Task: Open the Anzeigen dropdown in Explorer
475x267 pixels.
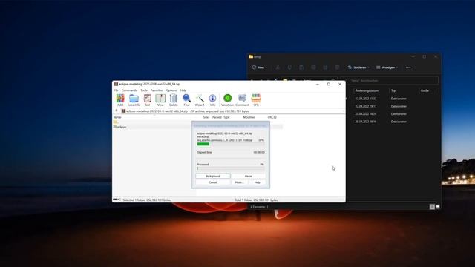Action: pyautogui.click(x=387, y=67)
